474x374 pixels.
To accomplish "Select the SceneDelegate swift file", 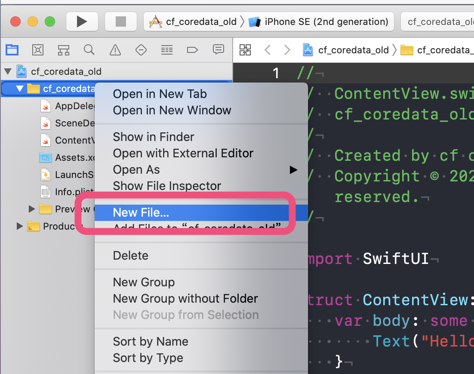I will click(x=68, y=123).
